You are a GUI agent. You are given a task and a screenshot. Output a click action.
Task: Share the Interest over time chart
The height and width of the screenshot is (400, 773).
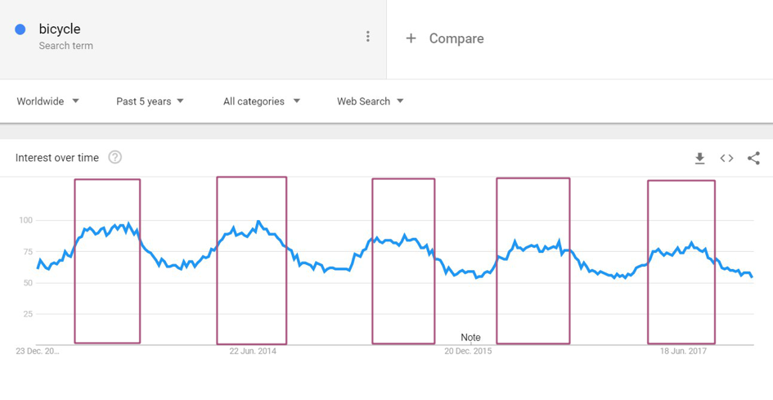click(753, 158)
